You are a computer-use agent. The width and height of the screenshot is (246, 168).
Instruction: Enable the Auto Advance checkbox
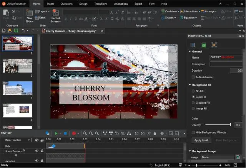[x=193, y=77]
